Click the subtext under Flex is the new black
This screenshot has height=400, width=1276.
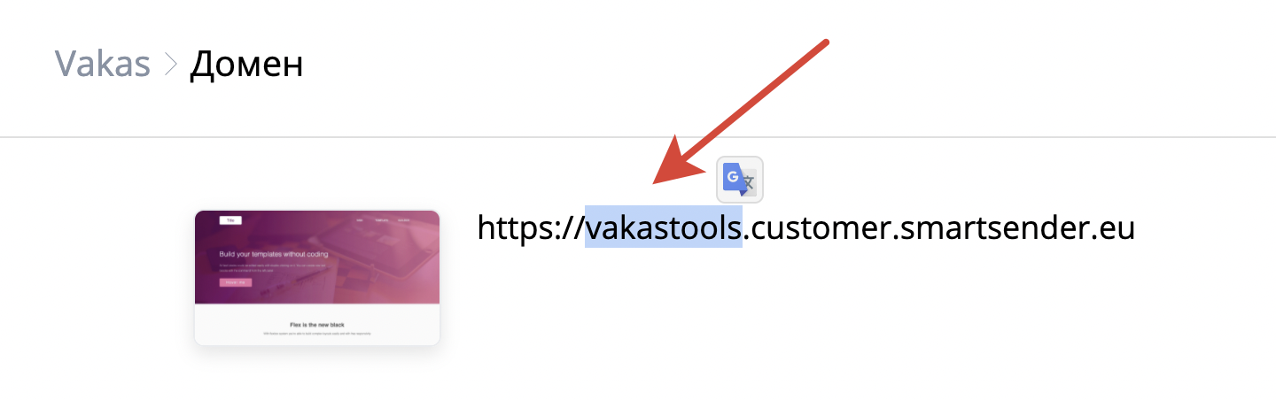[317, 334]
